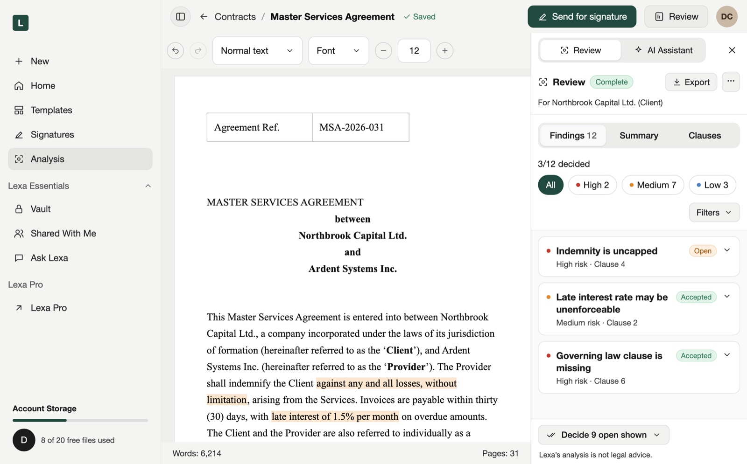Open the Filters dropdown

(x=714, y=213)
